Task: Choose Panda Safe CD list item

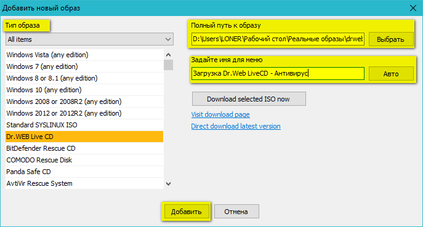Action: click(84, 172)
